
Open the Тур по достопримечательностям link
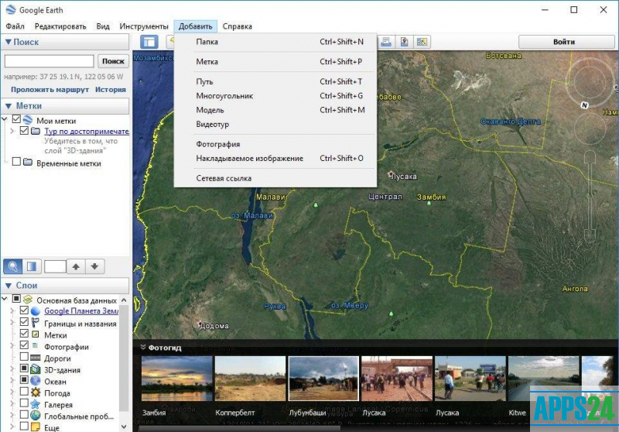click(87, 131)
